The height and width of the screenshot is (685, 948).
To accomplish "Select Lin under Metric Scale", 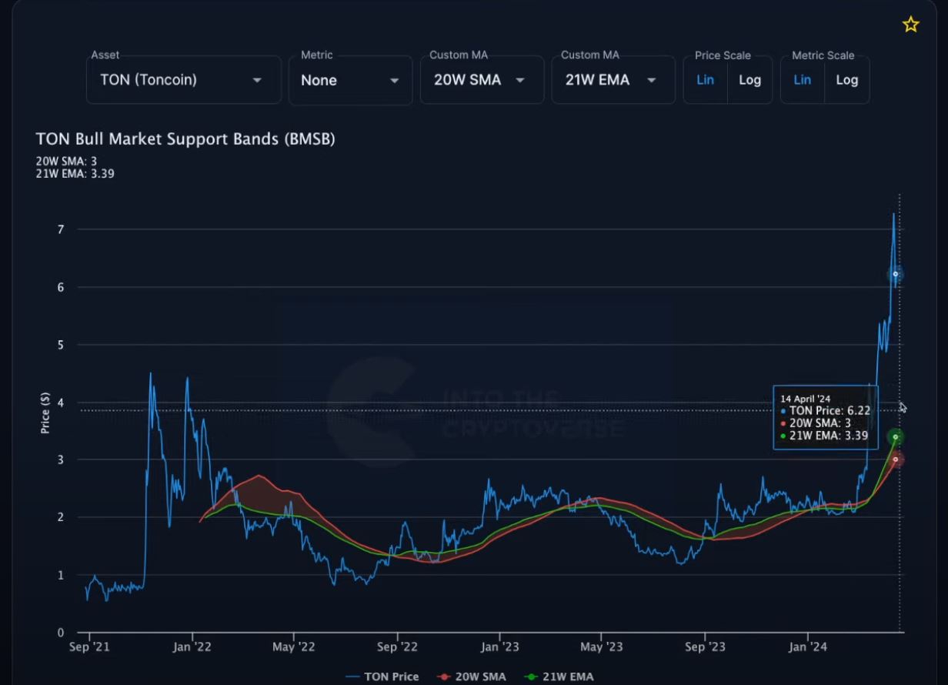I will [x=803, y=79].
